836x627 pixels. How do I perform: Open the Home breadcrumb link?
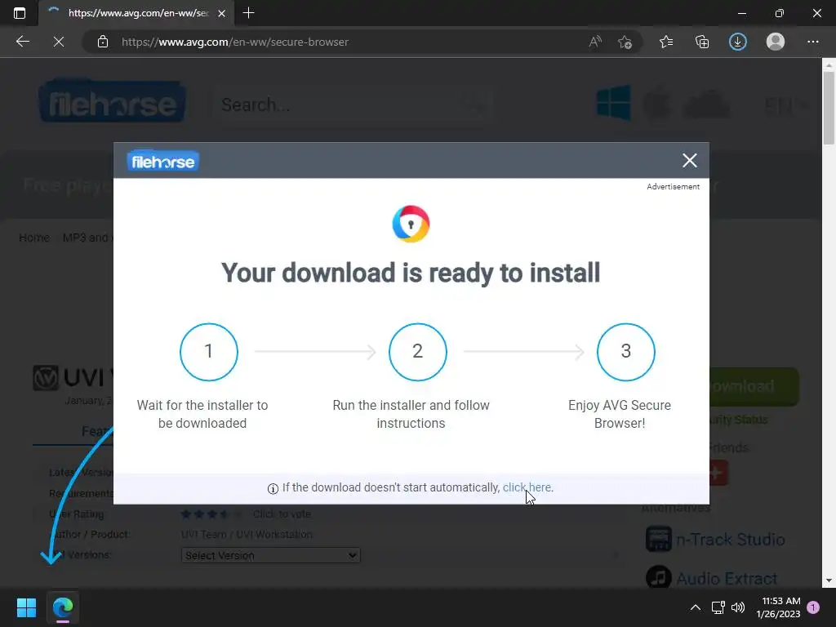[x=34, y=238]
